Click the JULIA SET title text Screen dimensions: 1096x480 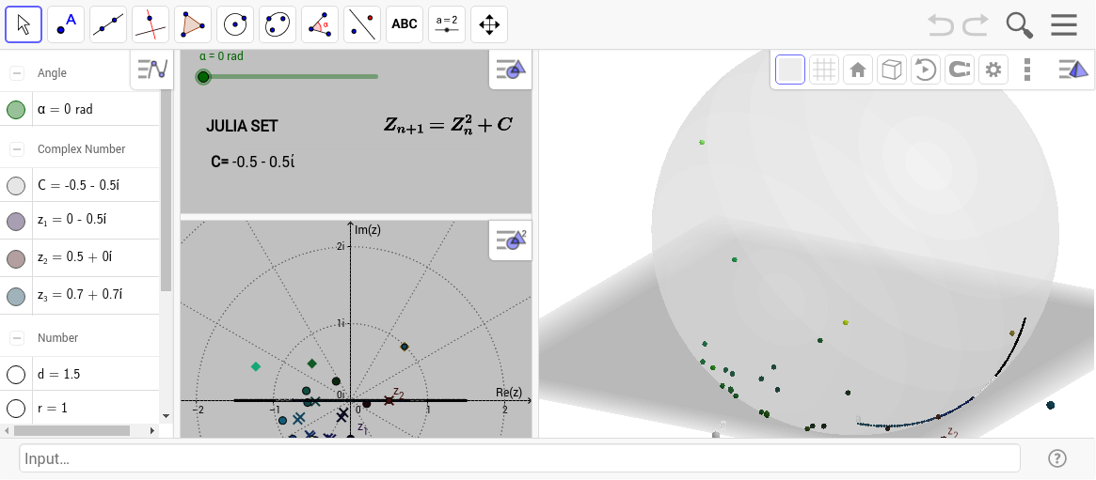(x=242, y=126)
